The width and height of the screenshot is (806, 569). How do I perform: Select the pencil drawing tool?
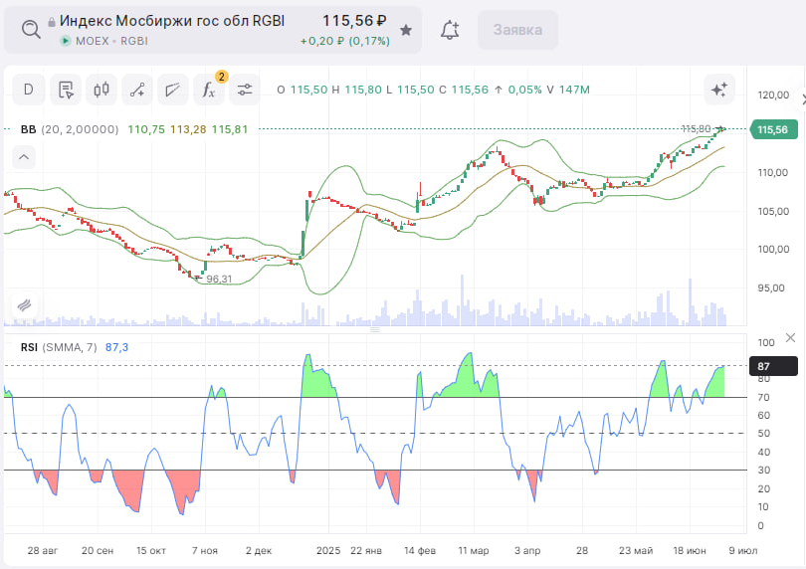pos(173,90)
